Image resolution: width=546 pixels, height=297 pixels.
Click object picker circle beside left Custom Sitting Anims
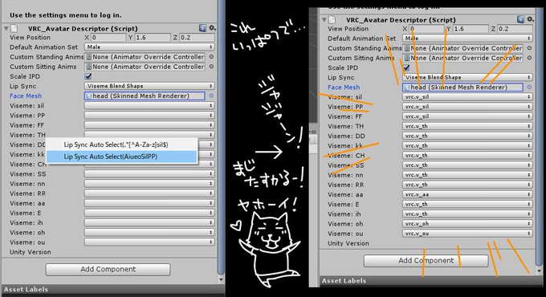[211, 67]
